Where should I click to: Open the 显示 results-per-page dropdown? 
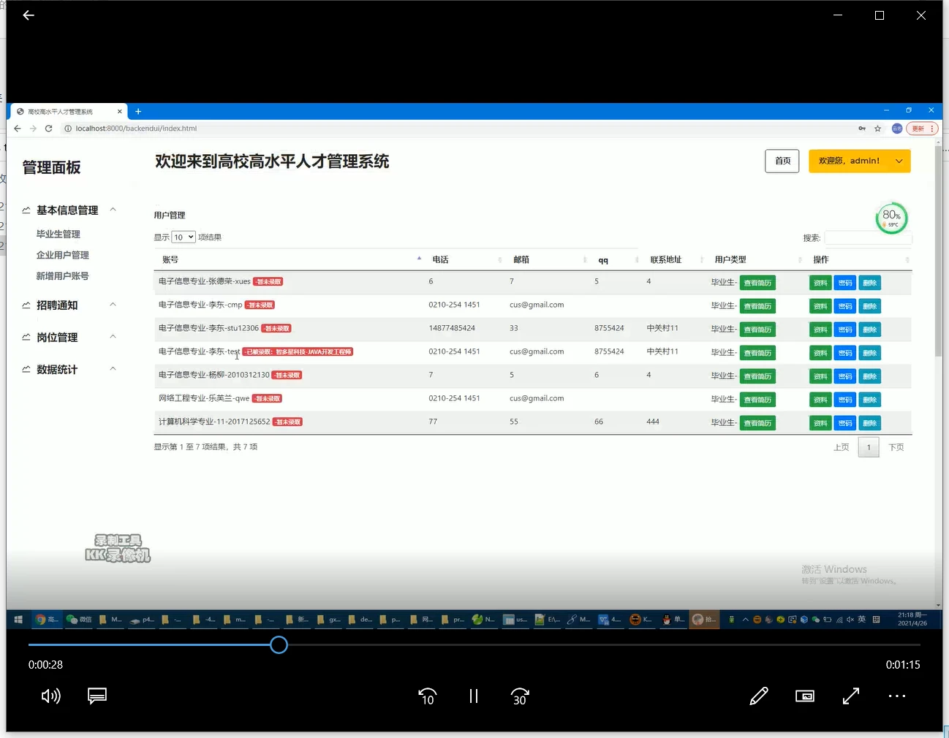pyautogui.click(x=183, y=237)
